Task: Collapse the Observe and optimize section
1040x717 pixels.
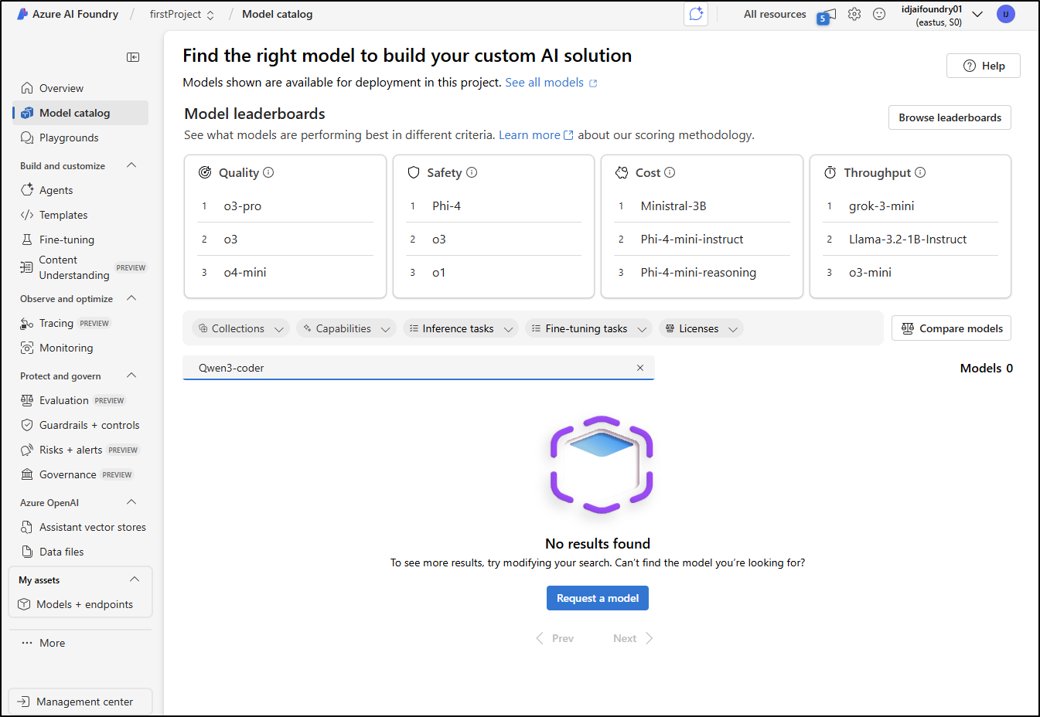Action: (x=131, y=298)
